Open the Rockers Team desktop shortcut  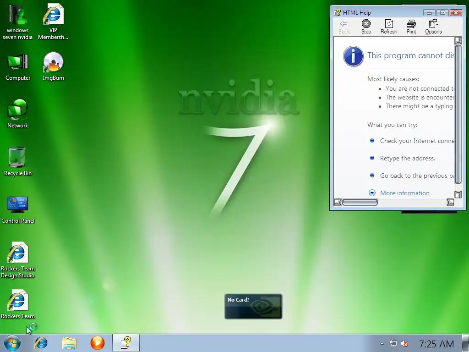click(18, 304)
